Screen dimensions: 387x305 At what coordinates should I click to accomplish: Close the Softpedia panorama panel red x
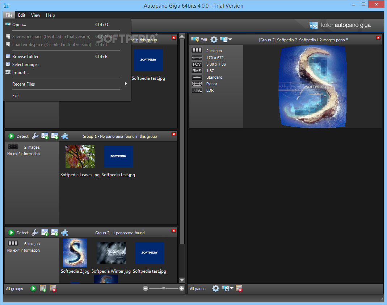click(378, 38)
